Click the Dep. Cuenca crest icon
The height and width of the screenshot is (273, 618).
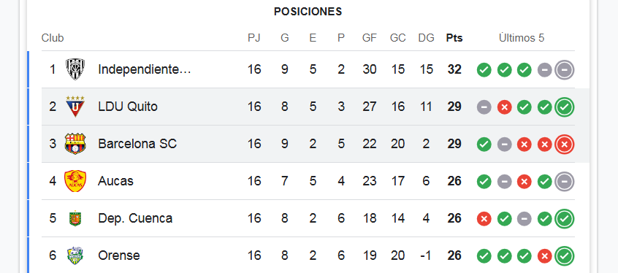75,218
